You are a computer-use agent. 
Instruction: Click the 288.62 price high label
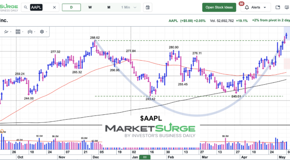click(95, 38)
